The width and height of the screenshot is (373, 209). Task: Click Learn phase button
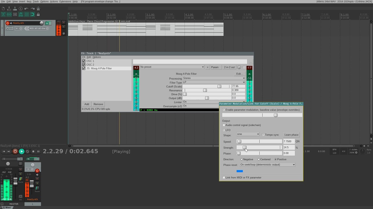coord(291,135)
